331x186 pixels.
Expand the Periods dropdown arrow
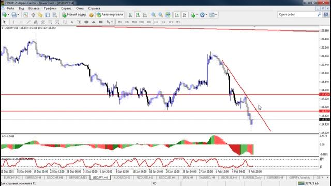tap(206, 15)
